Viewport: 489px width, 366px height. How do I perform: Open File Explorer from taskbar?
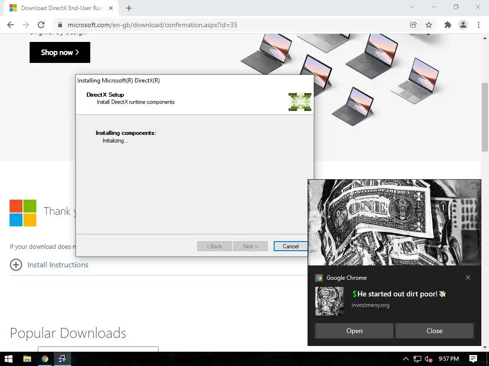27,359
